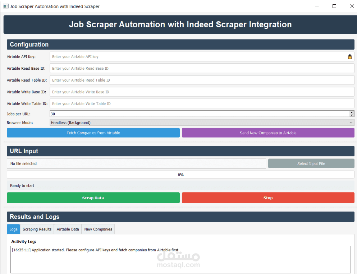Select the New Companies tab

click(98, 229)
